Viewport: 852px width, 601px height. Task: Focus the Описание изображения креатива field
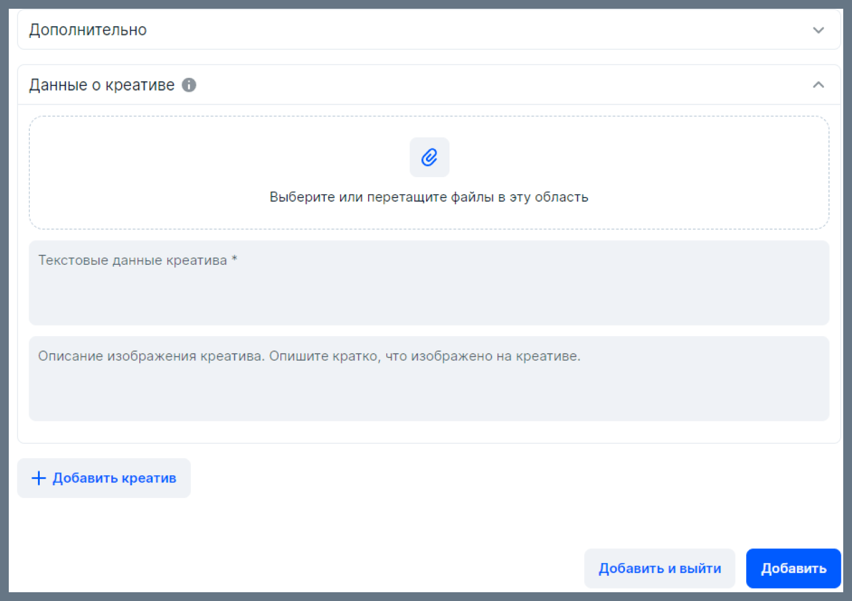(429, 379)
